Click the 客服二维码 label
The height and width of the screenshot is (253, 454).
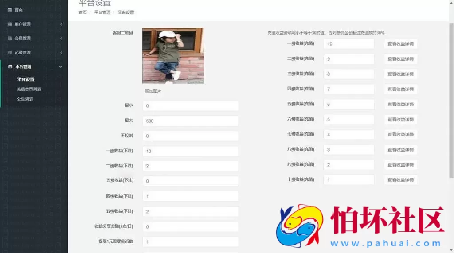123,33
